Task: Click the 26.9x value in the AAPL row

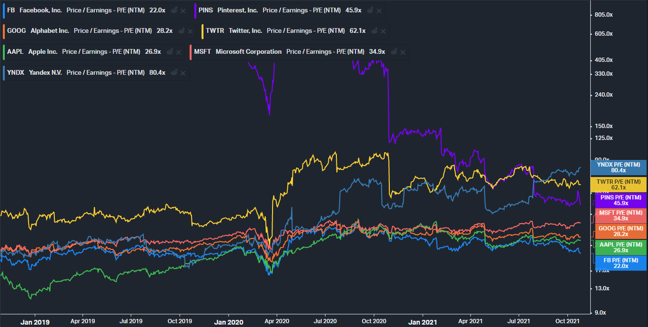Action: pyautogui.click(x=153, y=52)
